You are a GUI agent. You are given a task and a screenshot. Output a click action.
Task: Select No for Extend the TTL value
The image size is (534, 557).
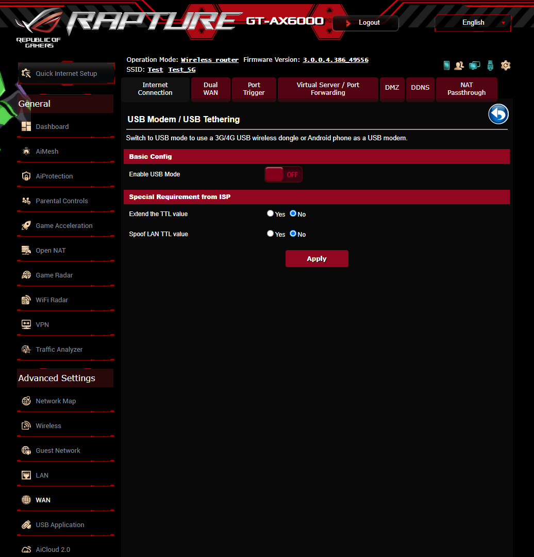[293, 214]
